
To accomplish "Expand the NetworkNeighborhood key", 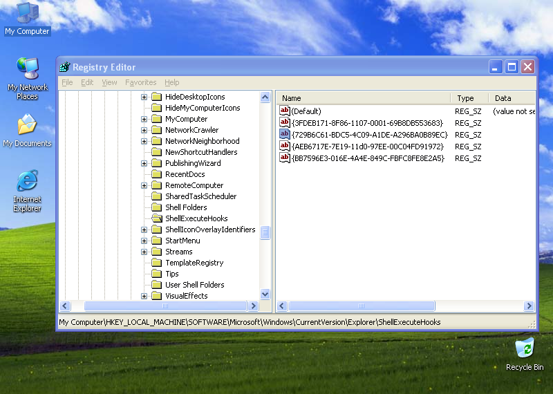I will (x=144, y=141).
